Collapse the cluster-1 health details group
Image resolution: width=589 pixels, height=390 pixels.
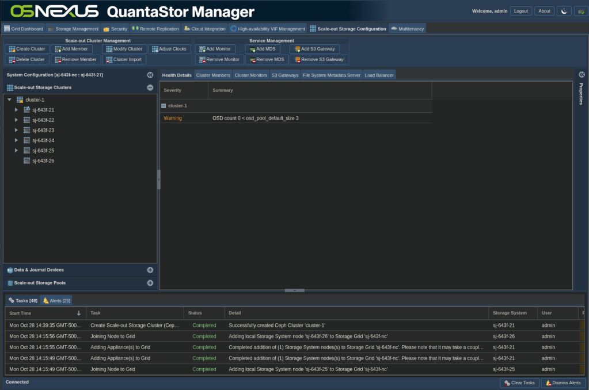(164, 106)
